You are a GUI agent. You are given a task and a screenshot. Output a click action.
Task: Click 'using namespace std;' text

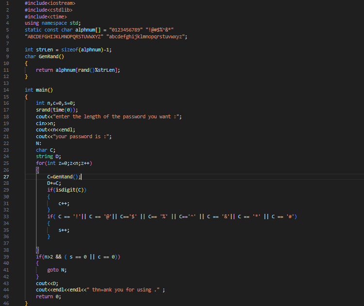point(52,23)
